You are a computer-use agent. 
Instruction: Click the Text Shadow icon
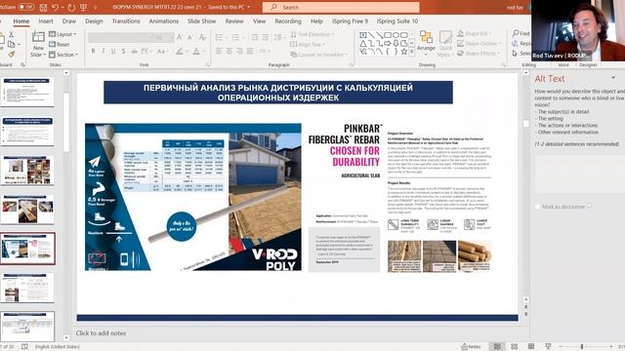123,52
